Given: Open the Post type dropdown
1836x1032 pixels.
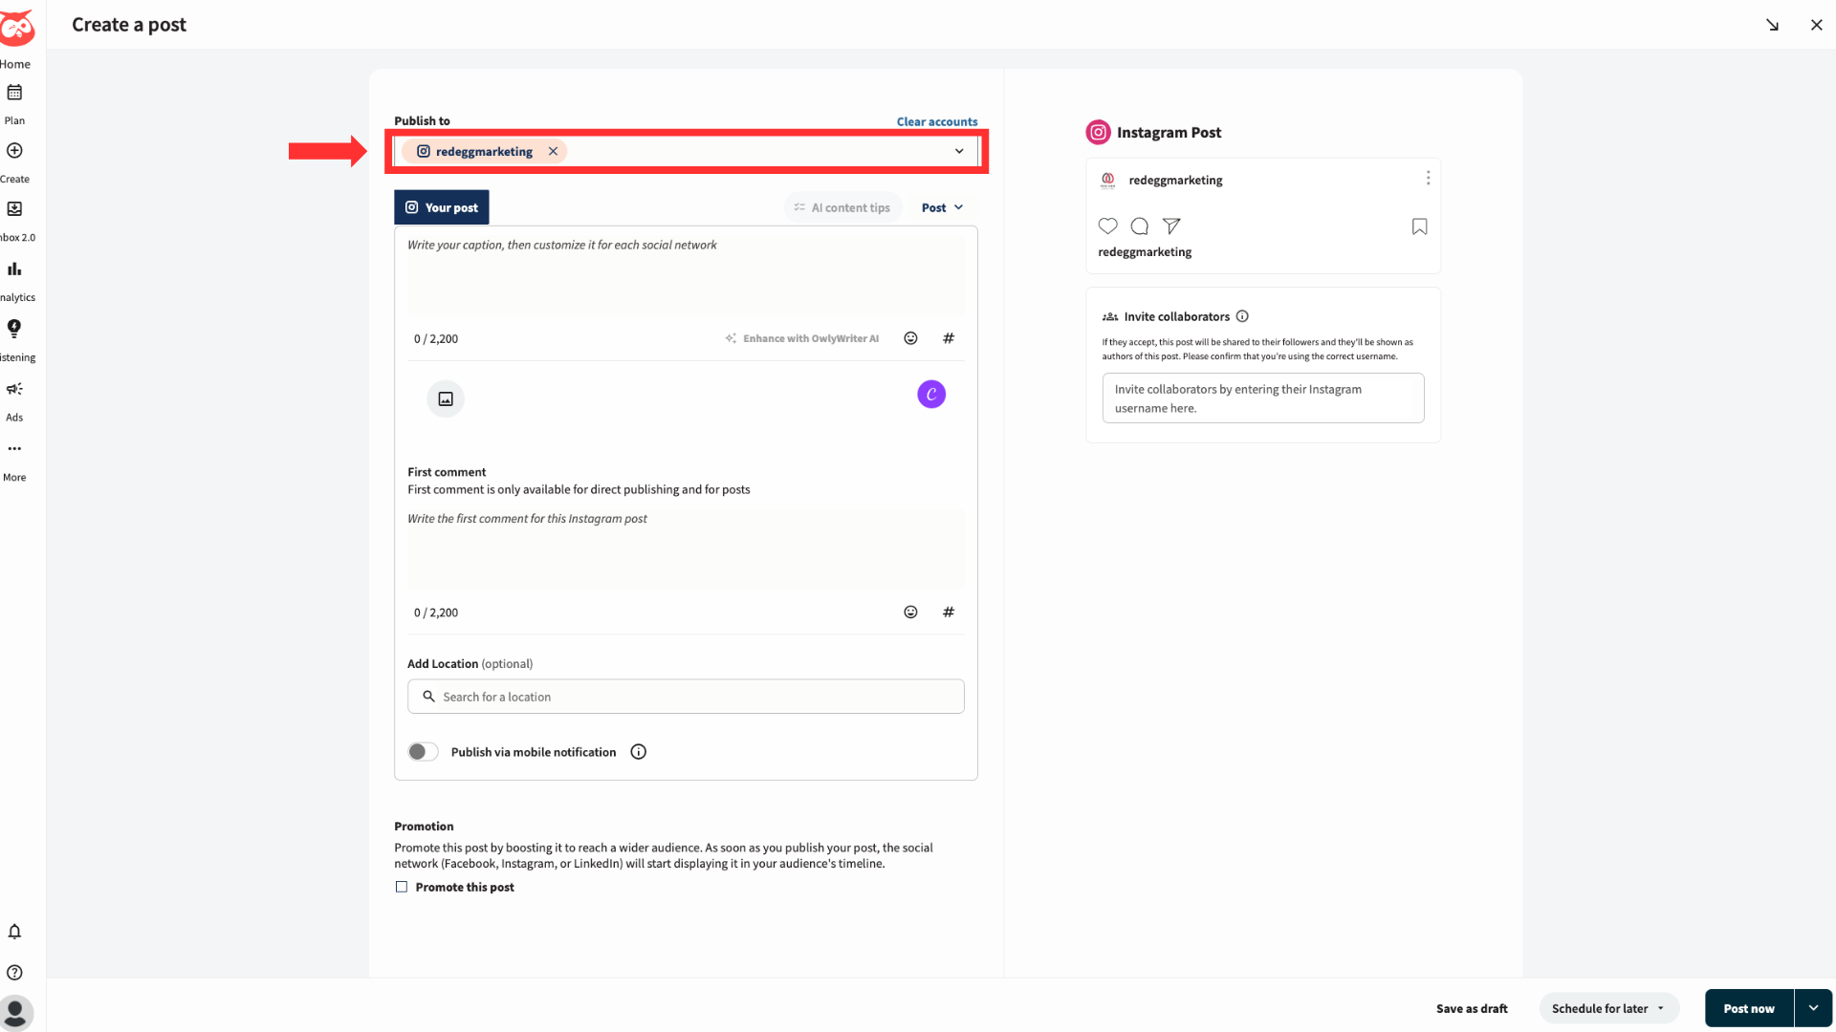Looking at the screenshot, I should click(x=942, y=207).
